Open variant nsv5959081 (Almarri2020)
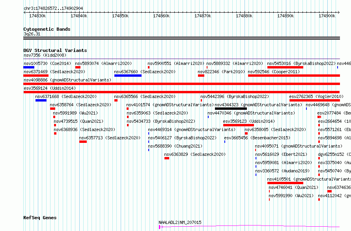This screenshot has height=231, width=351. 284,163
